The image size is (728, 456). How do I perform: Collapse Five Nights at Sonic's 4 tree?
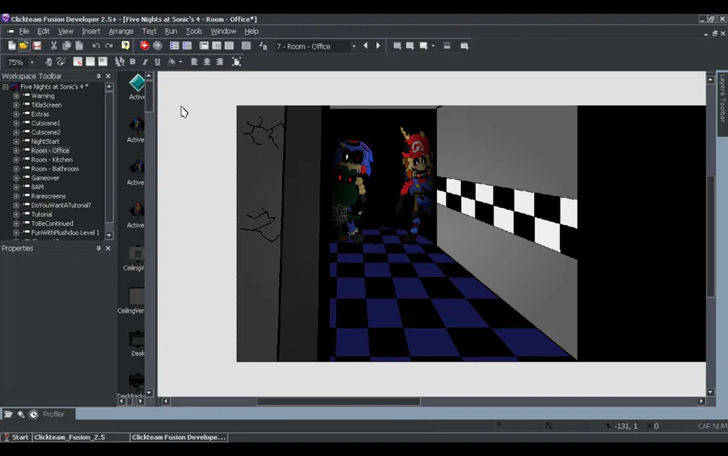point(5,87)
